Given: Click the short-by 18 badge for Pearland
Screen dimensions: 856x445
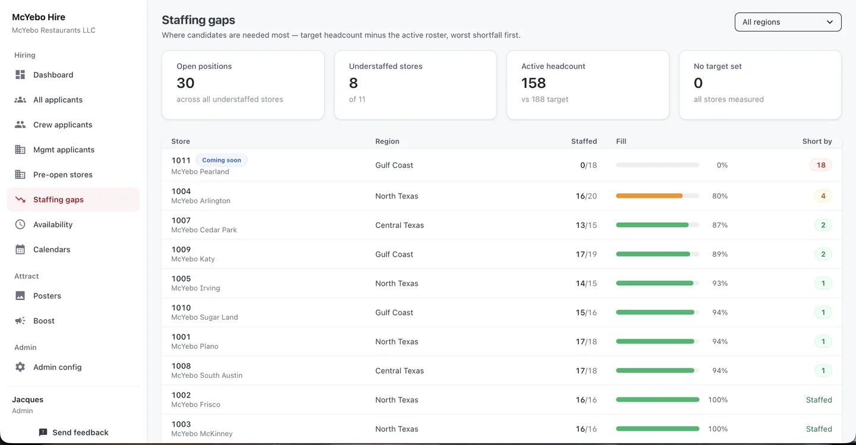Looking at the screenshot, I should [821, 165].
